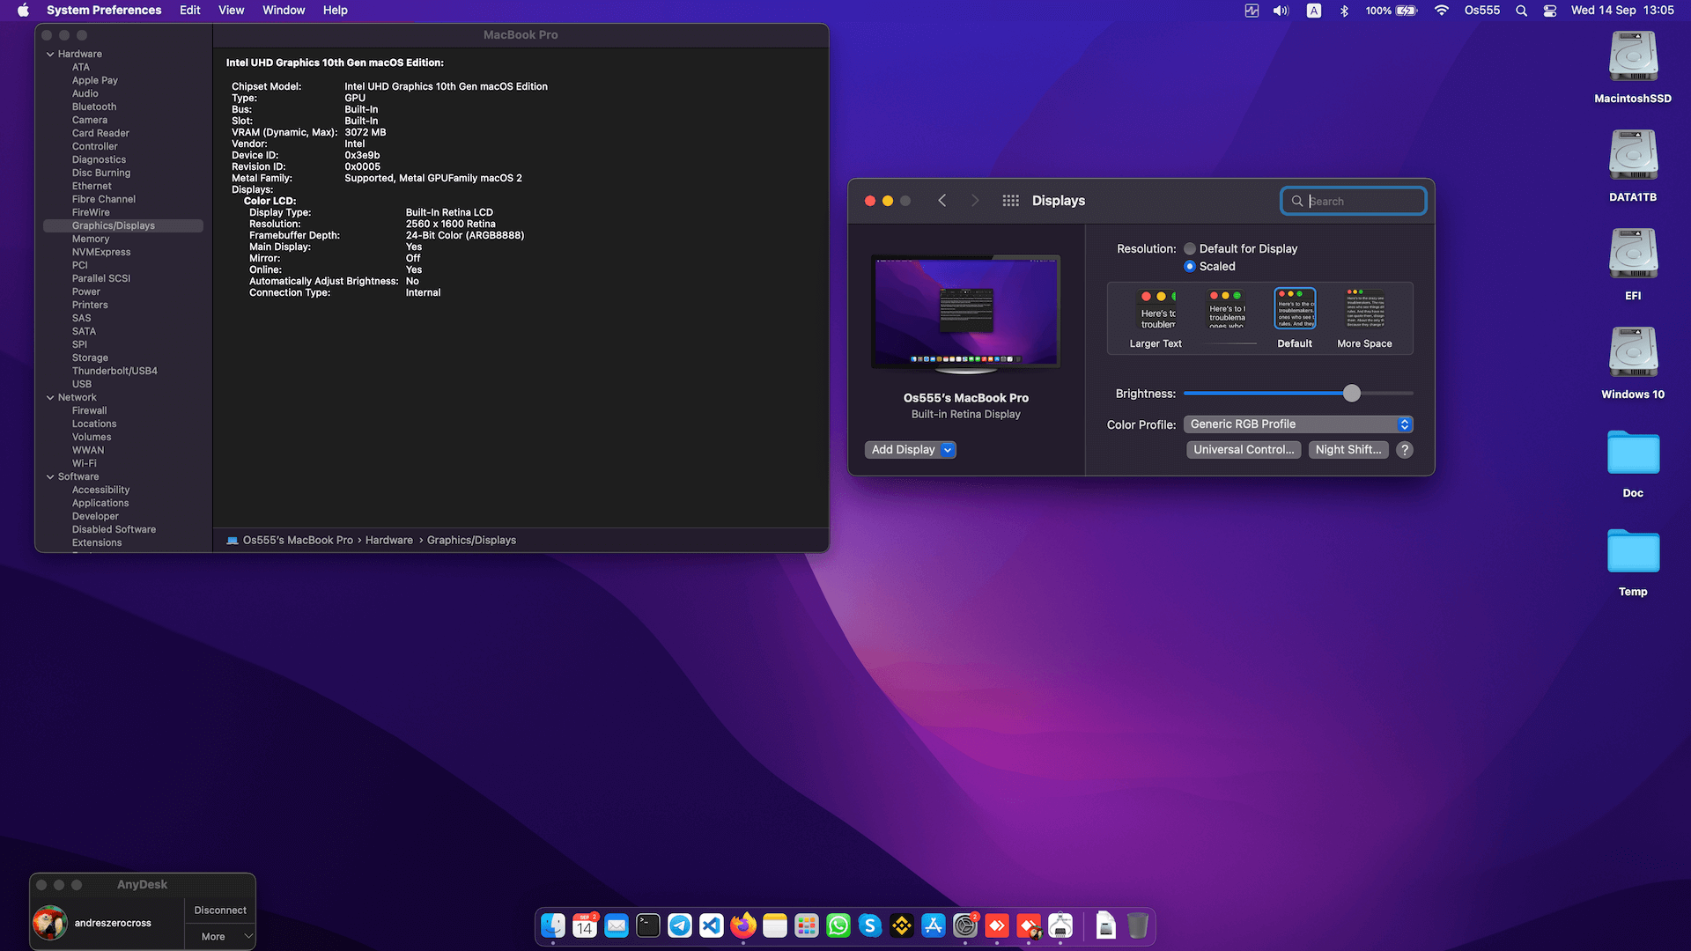Go back in Displays preferences window
Viewport: 1691px width, 951px height.
click(942, 201)
